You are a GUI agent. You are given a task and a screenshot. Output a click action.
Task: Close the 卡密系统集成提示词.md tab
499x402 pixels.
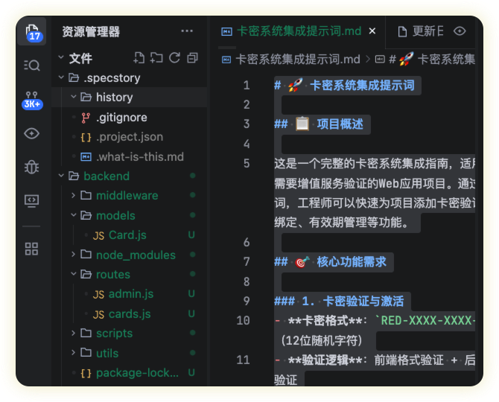[372, 31]
